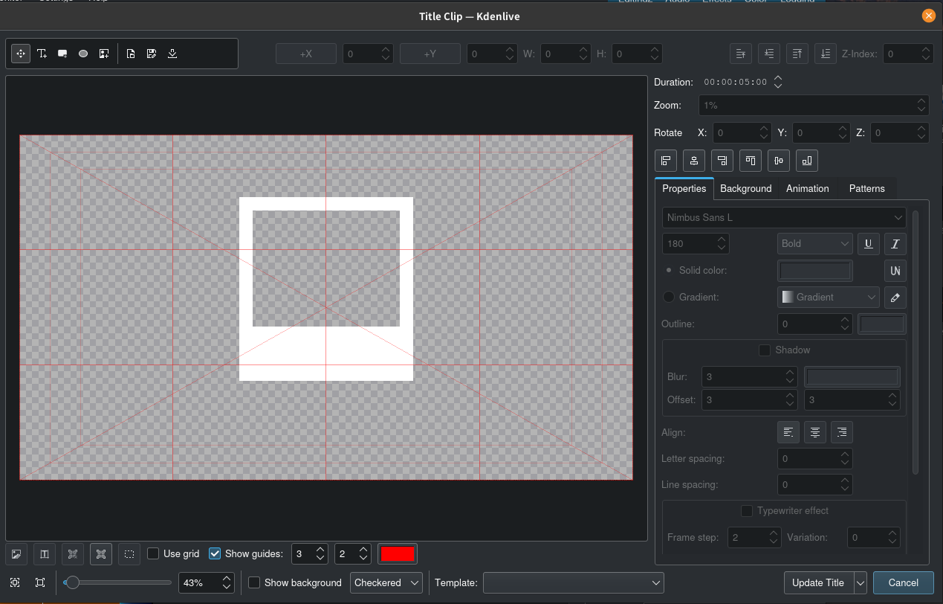Align objects to right edge
Viewport: 943px width, 604px height.
[x=722, y=160]
